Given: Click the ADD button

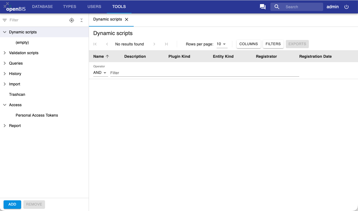Looking at the screenshot, I should [12, 204].
